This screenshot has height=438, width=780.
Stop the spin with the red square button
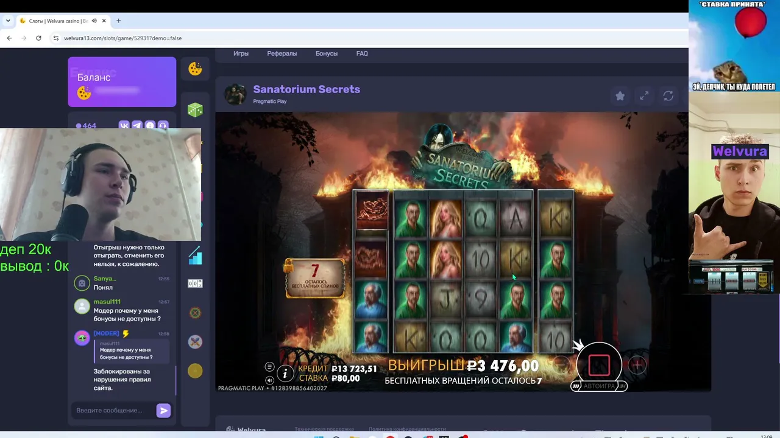point(599,365)
